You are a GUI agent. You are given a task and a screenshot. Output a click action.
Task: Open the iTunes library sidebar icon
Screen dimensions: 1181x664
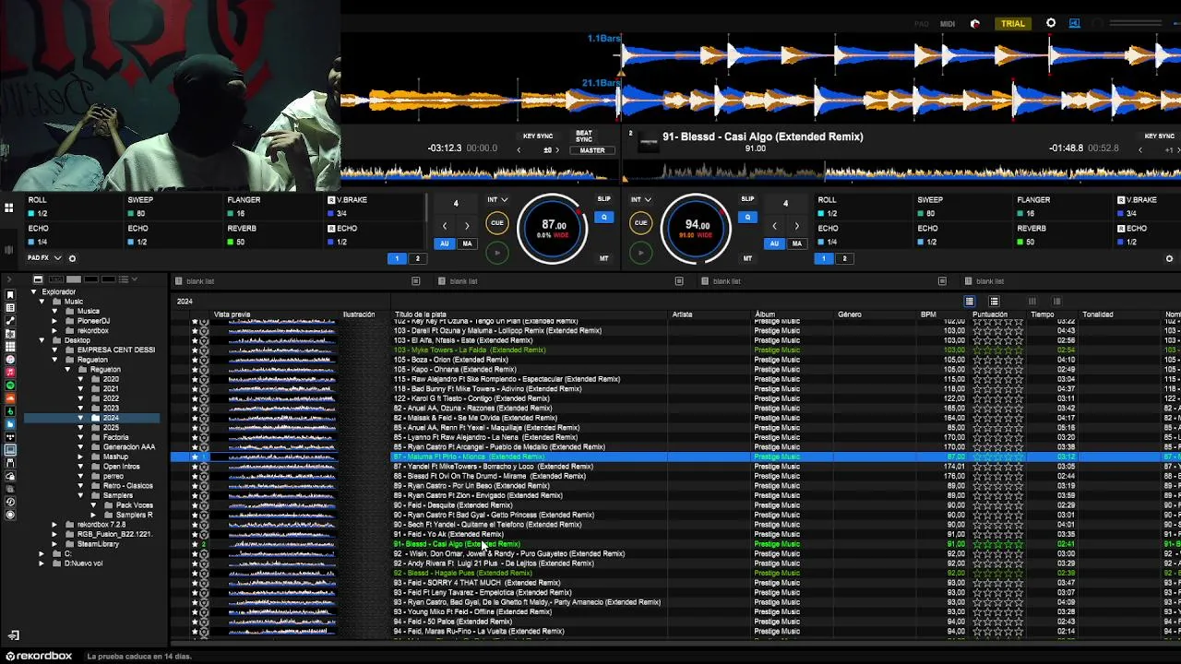(10, 360)
